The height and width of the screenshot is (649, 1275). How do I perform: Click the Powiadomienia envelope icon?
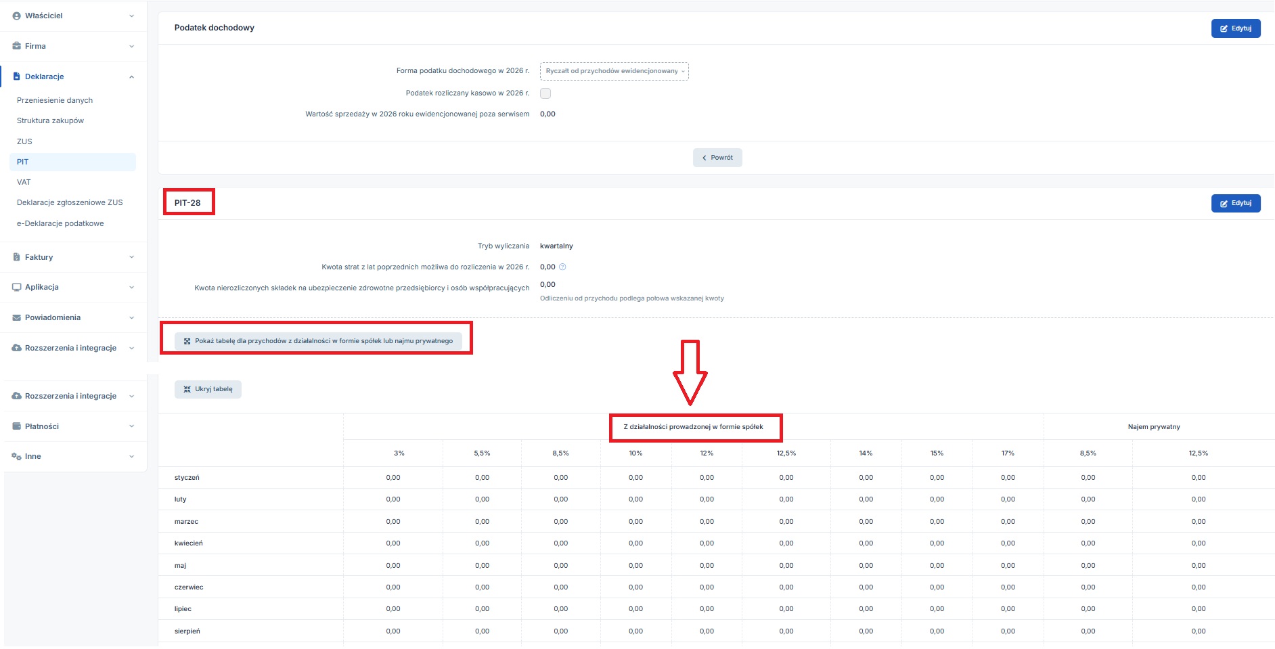tap(16, 317)
